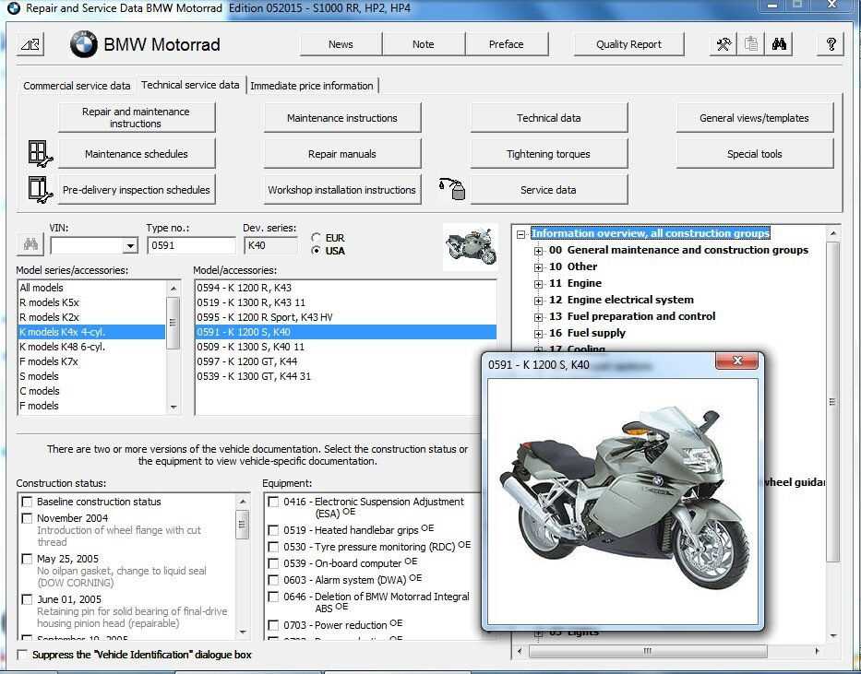Open Special tools

click(x=755, y=154)
